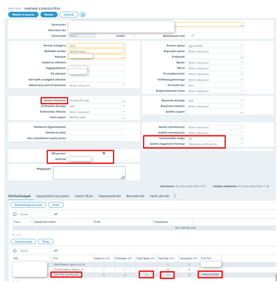The height and width of the screenshot is (282, 277).
Task: Toggle the Inaktív checkbox
Action: click(134, 36)
